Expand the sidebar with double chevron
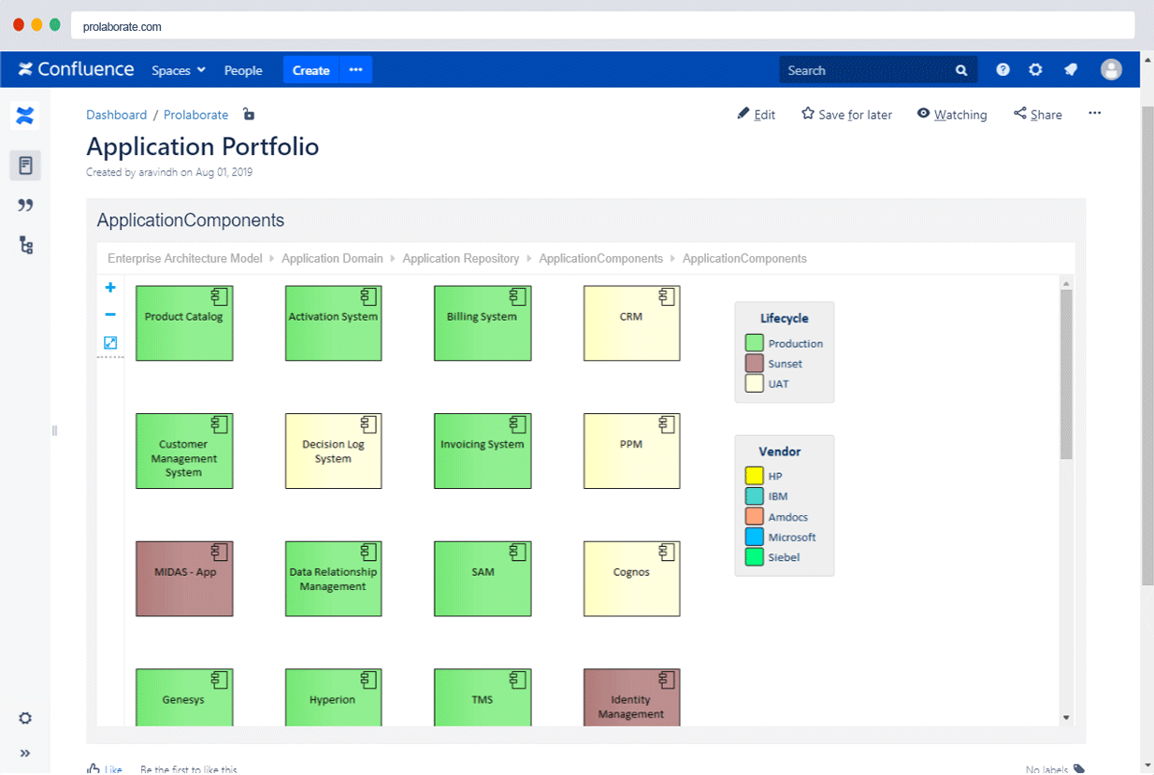Screen dimensions: 1154x775 coord(25,753)
